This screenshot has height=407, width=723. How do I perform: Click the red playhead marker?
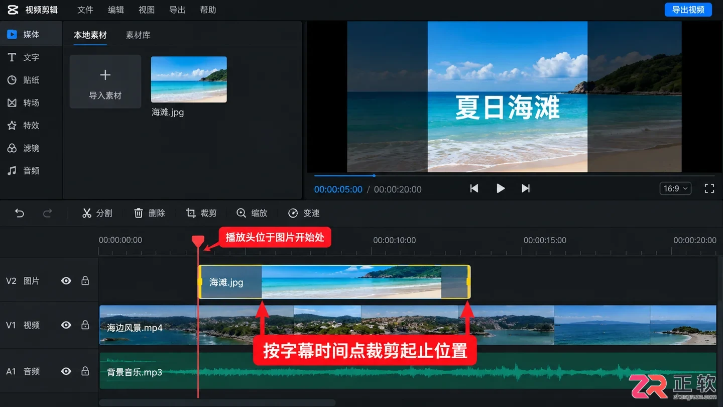tap(198, 242)
